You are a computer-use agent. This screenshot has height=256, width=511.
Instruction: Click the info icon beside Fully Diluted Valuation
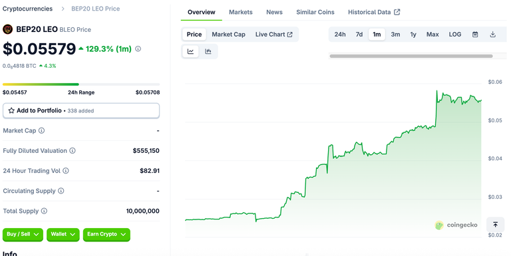(x=73, y=151)
